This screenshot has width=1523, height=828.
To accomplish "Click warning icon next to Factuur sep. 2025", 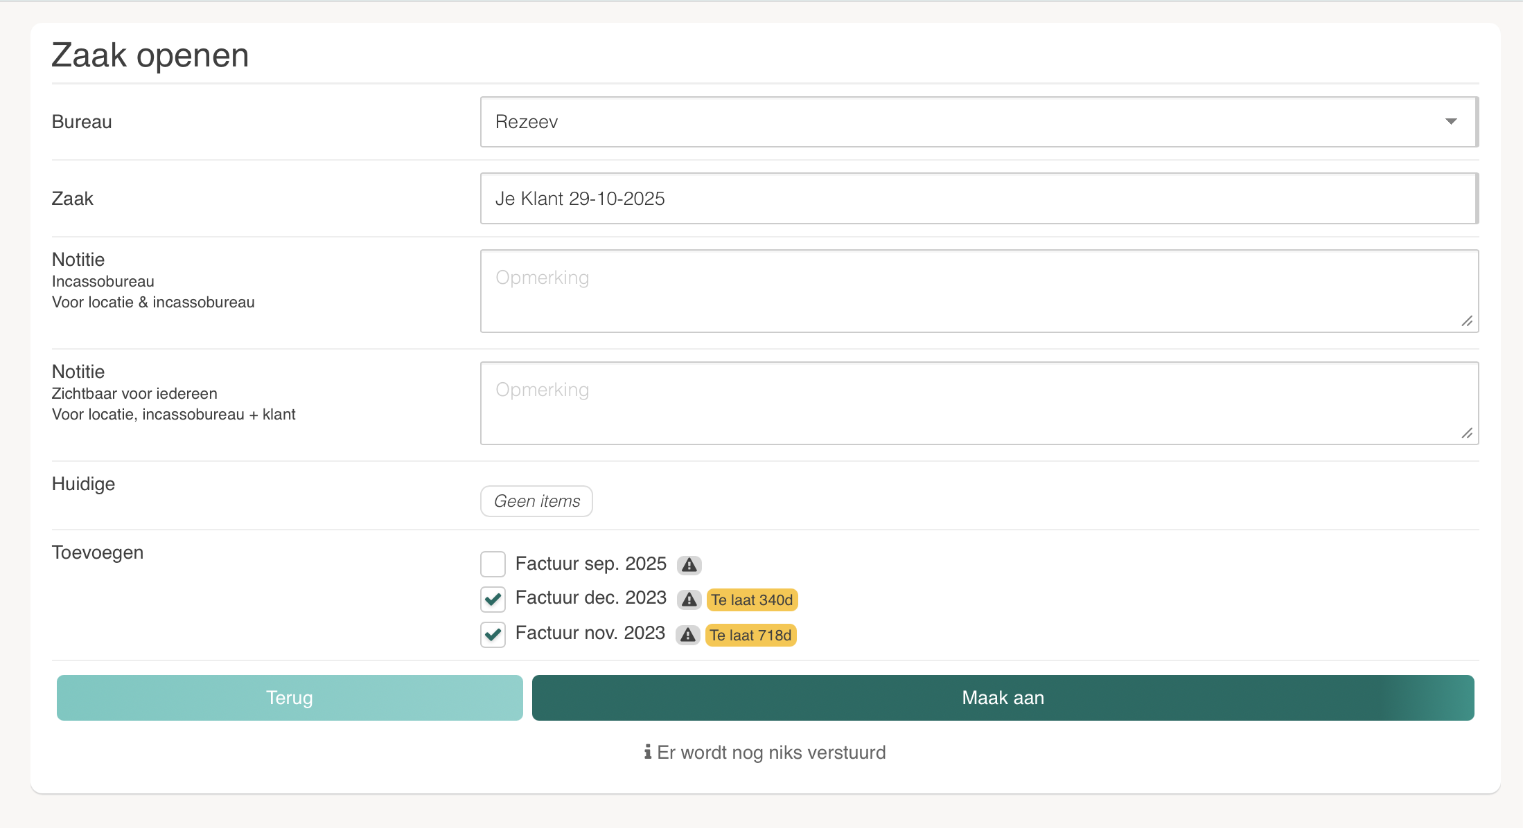I will tap(689, 565).
